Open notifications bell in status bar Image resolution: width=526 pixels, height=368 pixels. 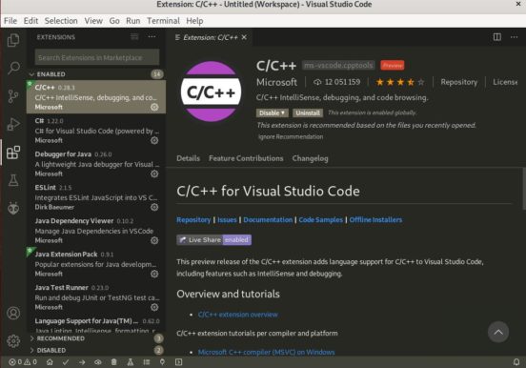click(516, 362)
